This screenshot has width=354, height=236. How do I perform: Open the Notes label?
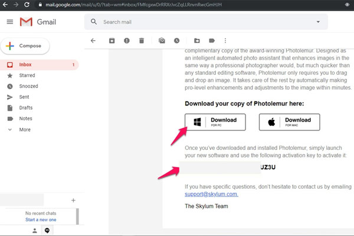pyautogui.click(x=25, y=119)
